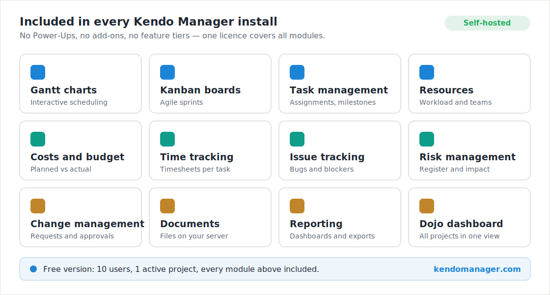Click the blue icon above Kanban boards
The width and height of the screenshot is (550, 295).
point(167,72)
